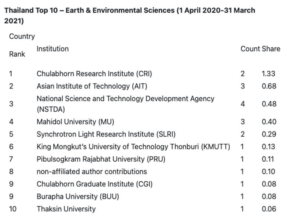Image resolution: width=295 pixels, height=221 pixels.
Task: Click the 1.33 share value
Action: point(268,74)
